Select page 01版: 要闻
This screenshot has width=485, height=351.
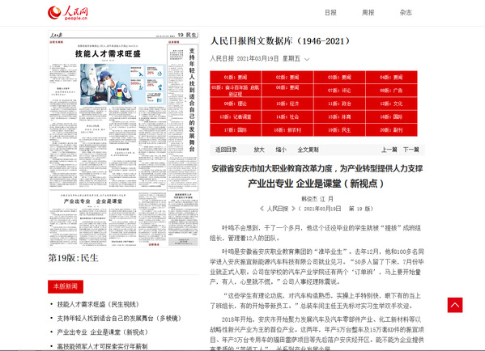(236, 78)
